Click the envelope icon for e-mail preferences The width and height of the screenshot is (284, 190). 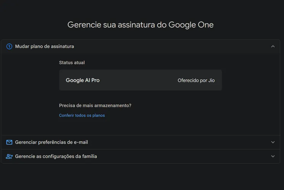tap(9, 142)
